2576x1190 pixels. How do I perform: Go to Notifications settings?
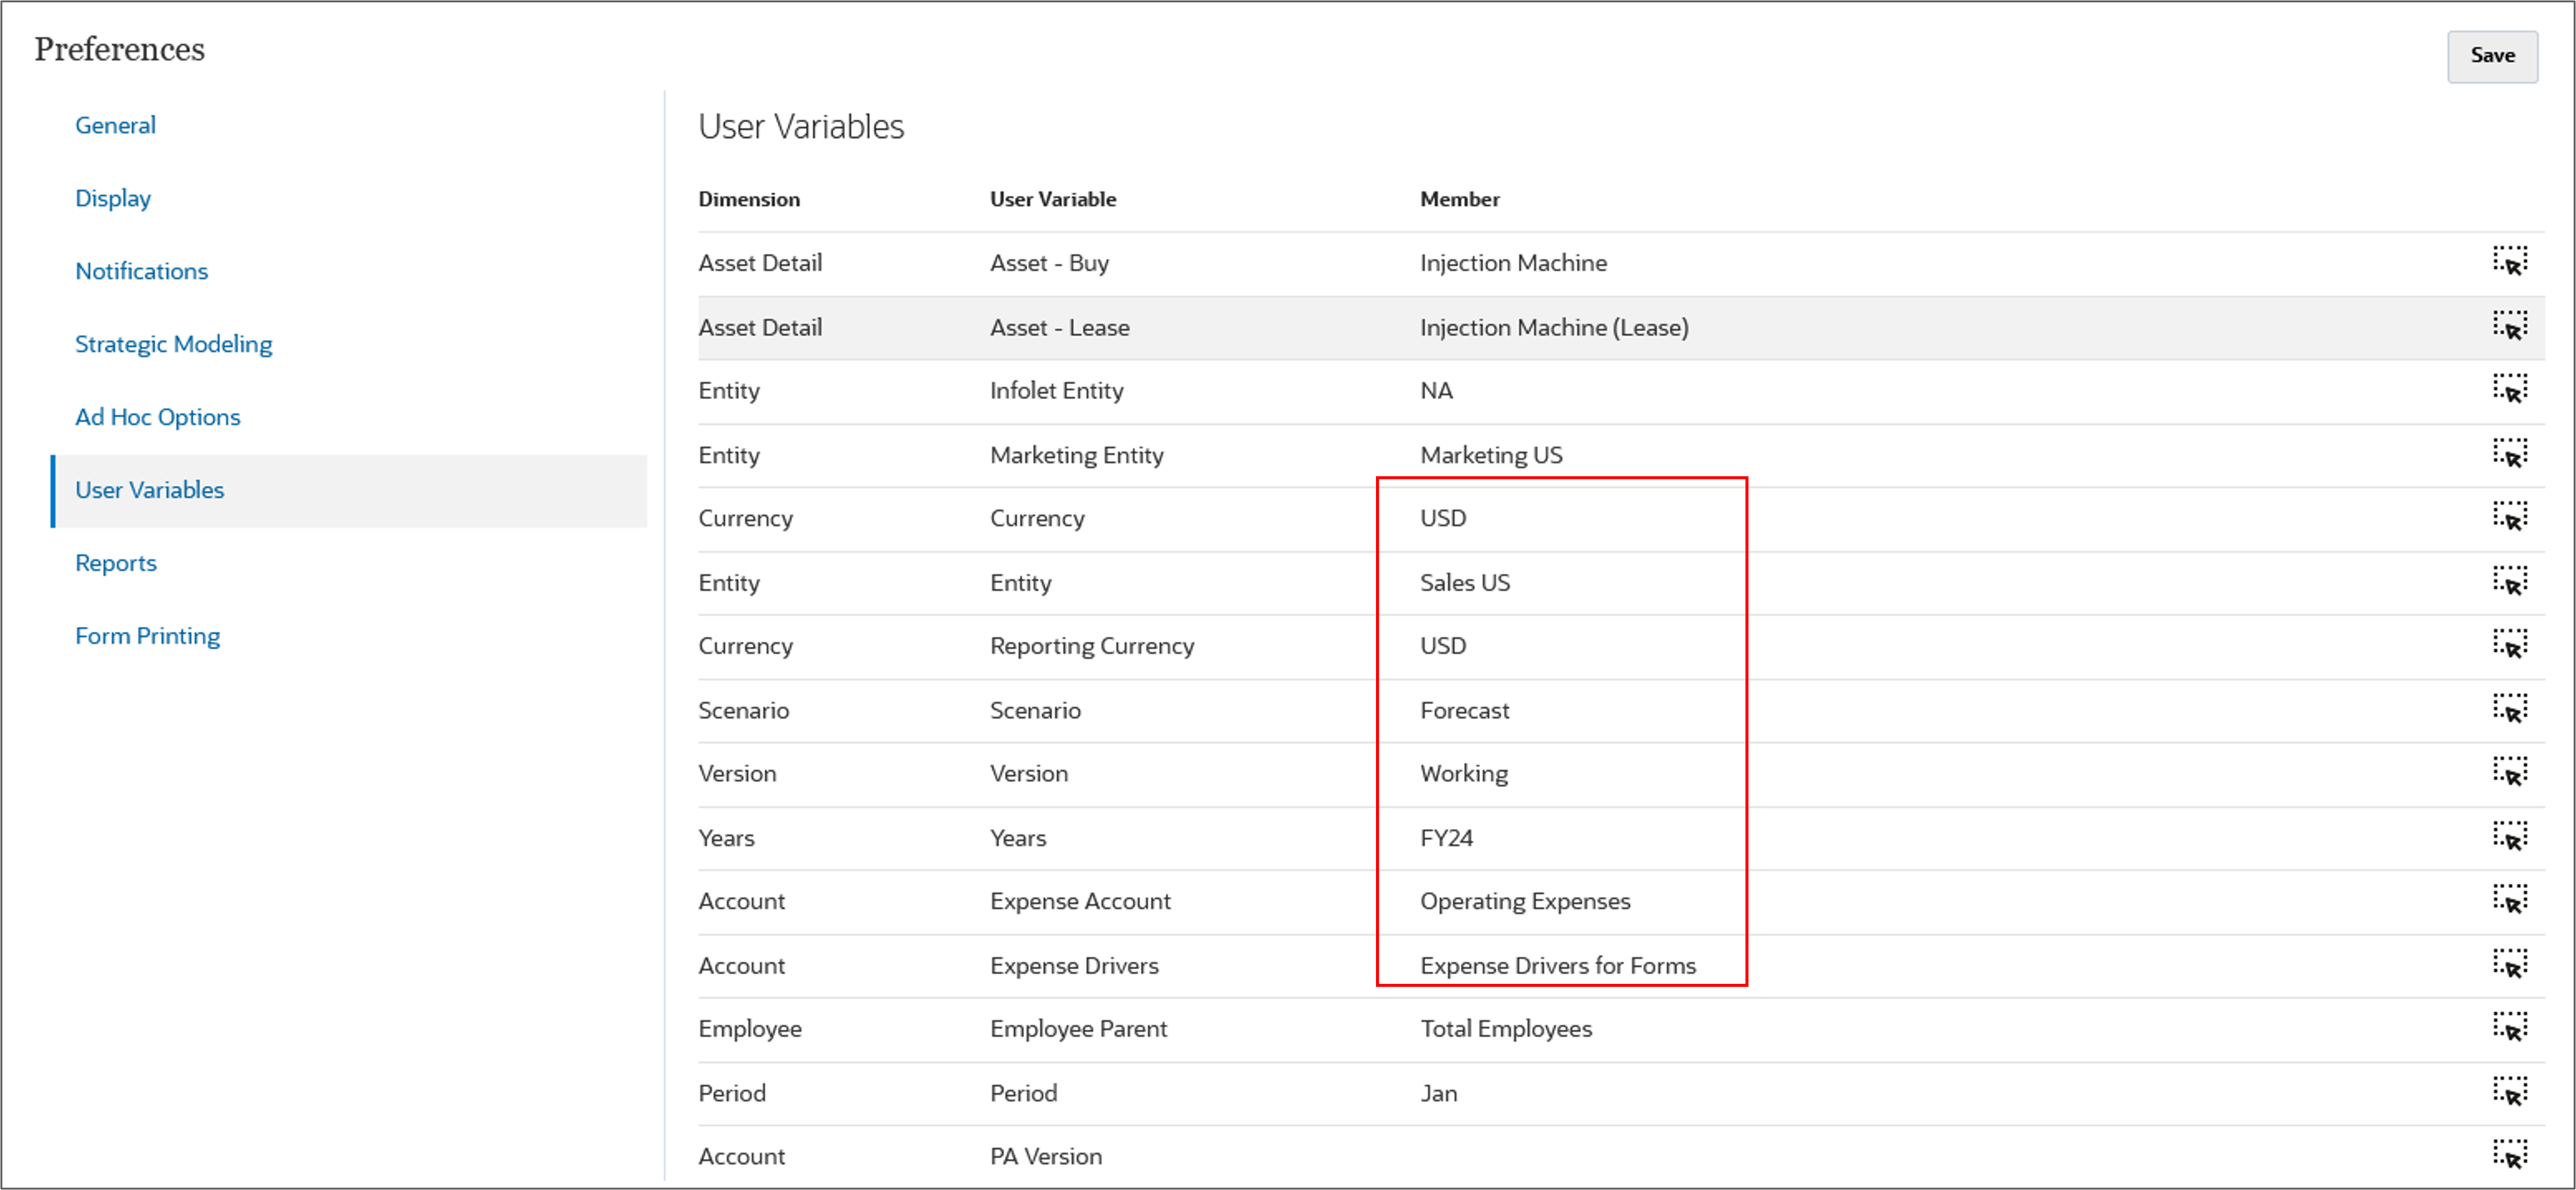(x=141, y=271)
